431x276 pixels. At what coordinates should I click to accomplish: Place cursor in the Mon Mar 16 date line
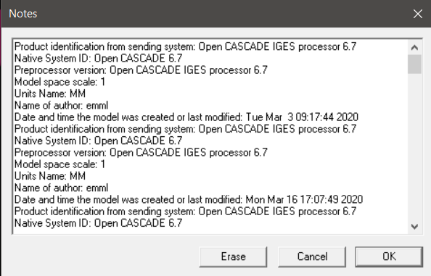[x=189, y=199]
